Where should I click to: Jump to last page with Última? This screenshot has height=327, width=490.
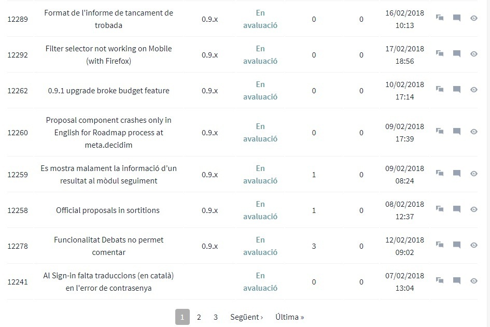289,317
